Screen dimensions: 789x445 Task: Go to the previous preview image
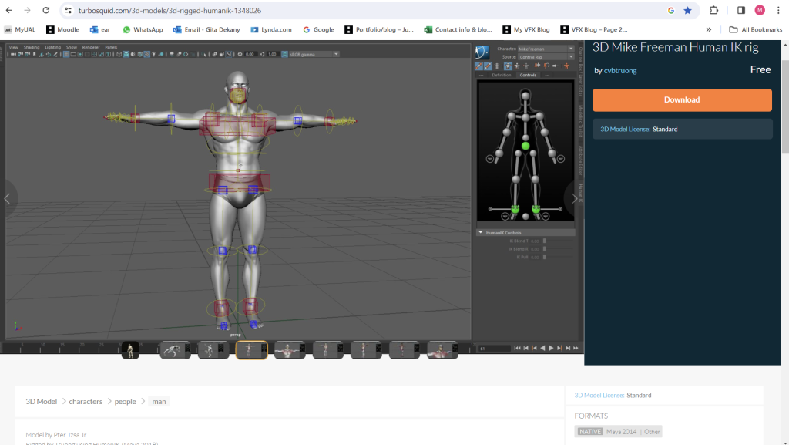tap(8, 198)
